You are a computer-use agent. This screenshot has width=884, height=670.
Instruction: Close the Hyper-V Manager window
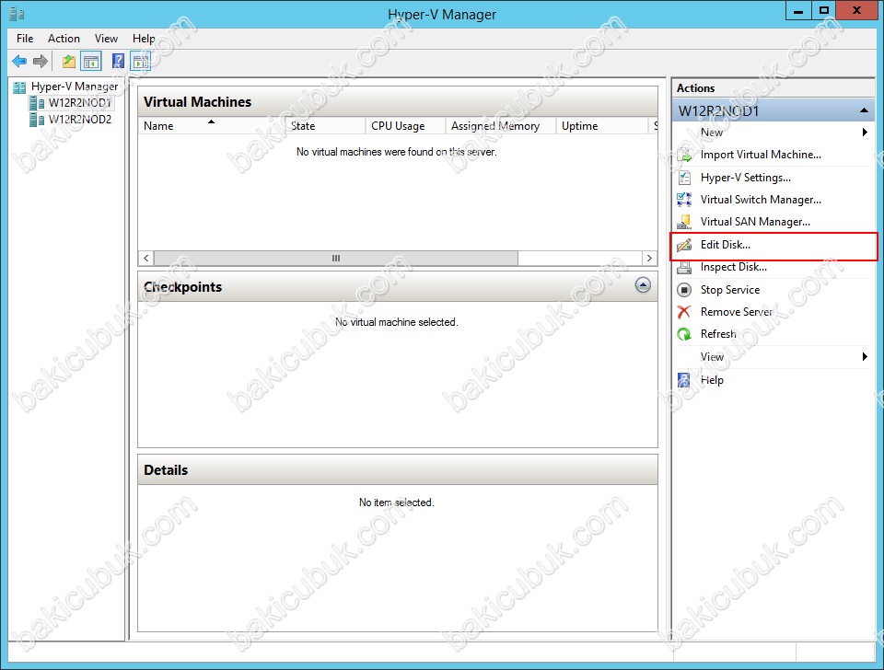(856, 11)
